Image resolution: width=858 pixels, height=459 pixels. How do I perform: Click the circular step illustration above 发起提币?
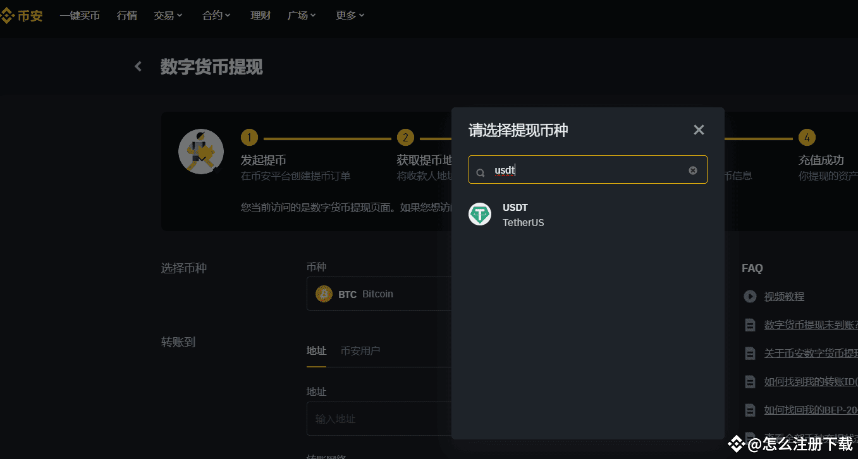pyautogui.click(x=200, y=152)
